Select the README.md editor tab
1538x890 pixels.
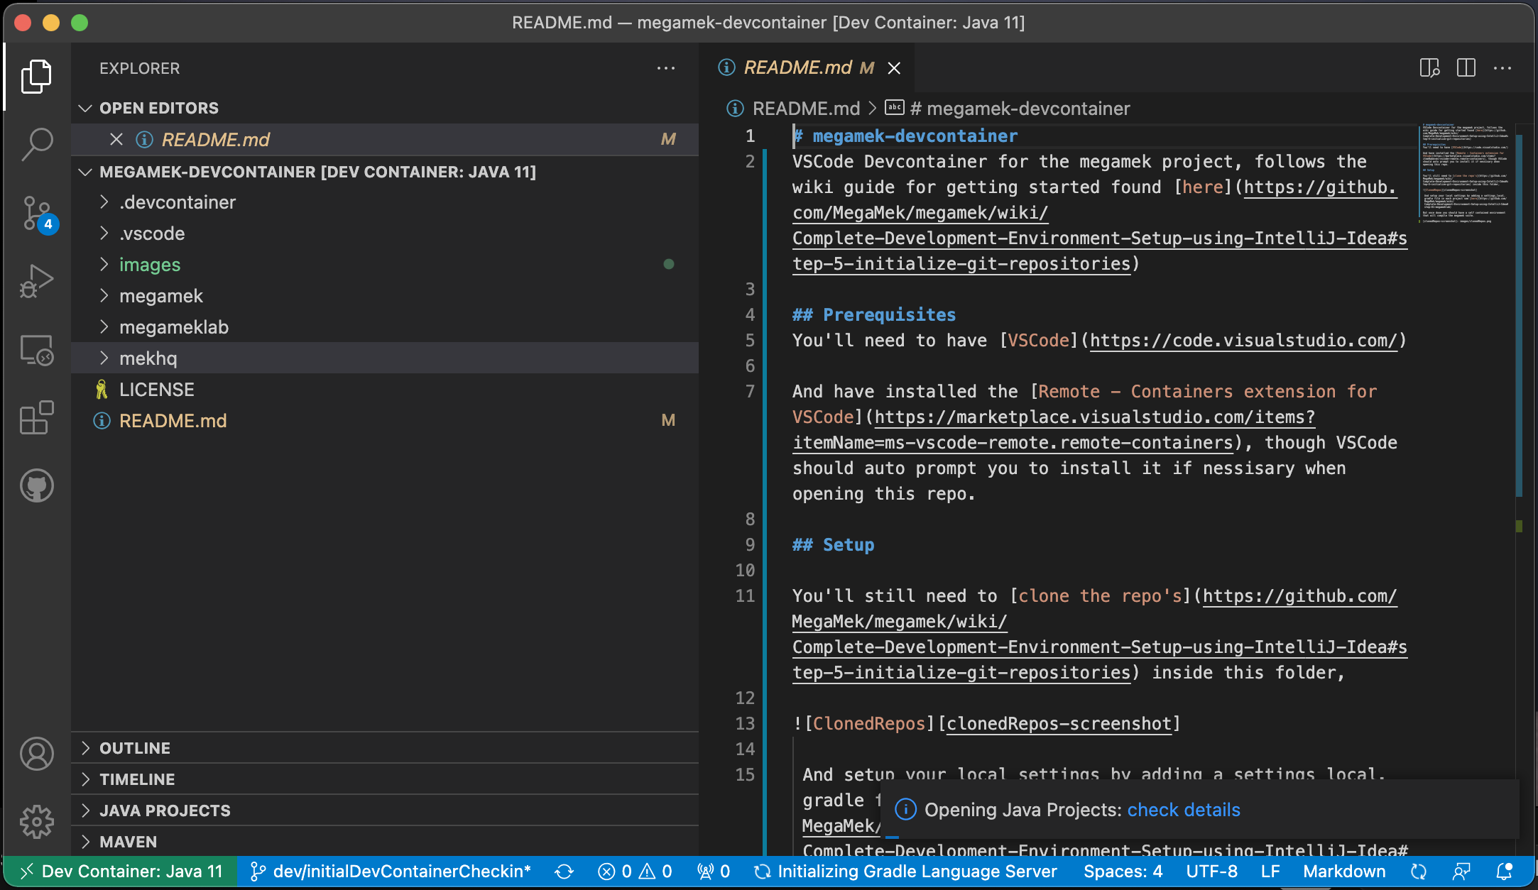[x=798, y=67]
